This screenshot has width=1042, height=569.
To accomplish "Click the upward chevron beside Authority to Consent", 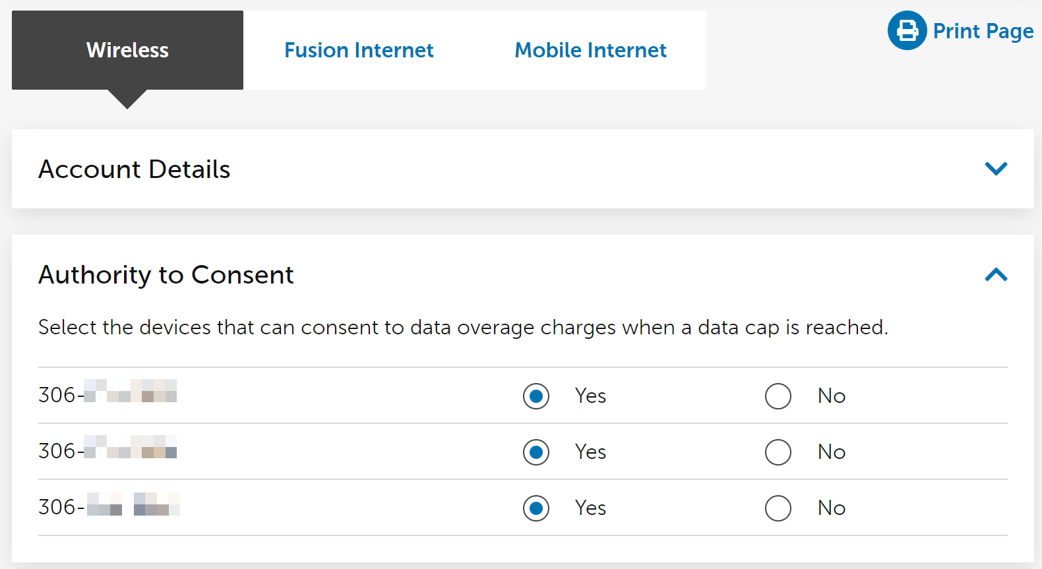I will (996, 275).
